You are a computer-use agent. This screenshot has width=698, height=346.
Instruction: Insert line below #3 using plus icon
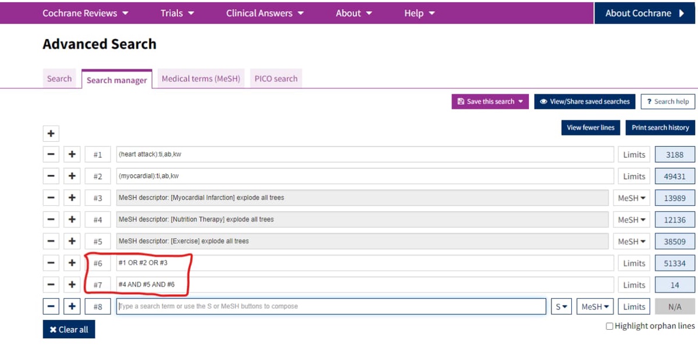pos(72,198)
